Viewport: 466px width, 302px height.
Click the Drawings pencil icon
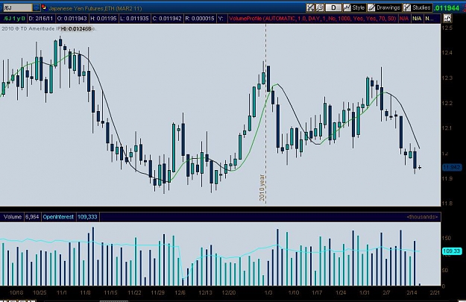[371, 7]
